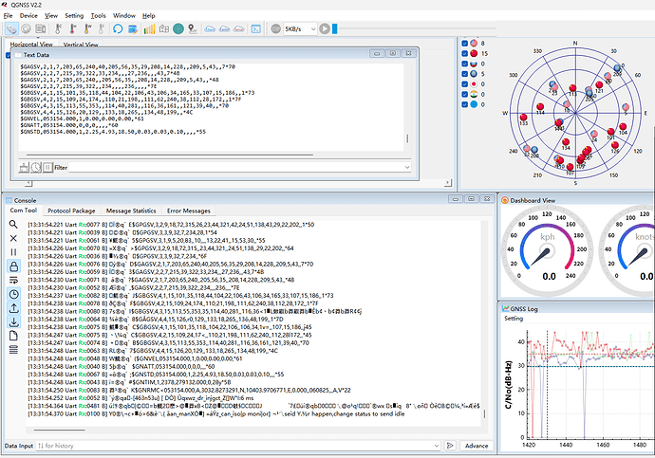The width and height of the screenshot is (655, 458).
Task: Open the Tools menu
Action: pos(99,16)
